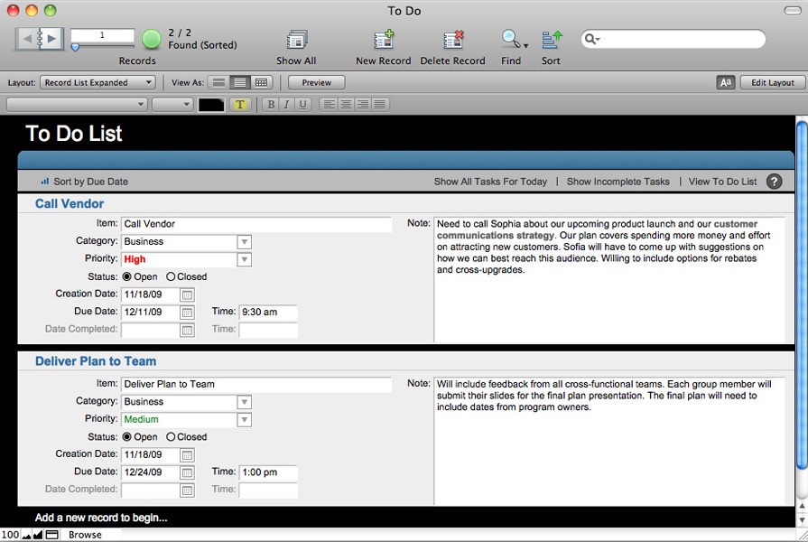Click the Sort records icon
The image size is (808, 542).
pos(552,41)
